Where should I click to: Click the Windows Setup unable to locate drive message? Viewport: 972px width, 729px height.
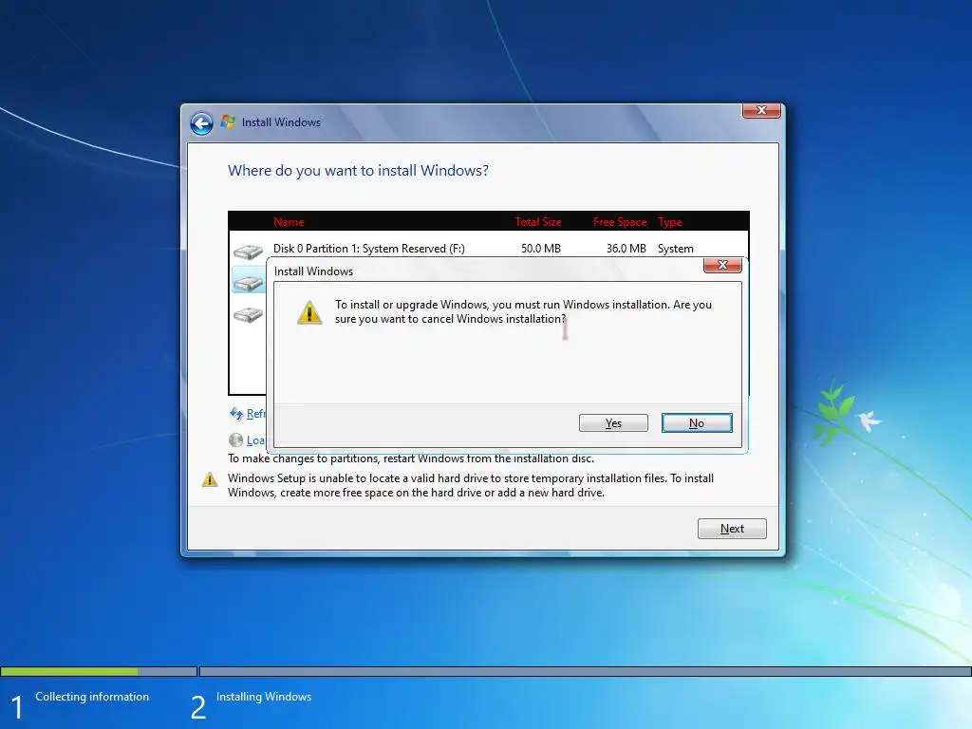pos(471,485)
